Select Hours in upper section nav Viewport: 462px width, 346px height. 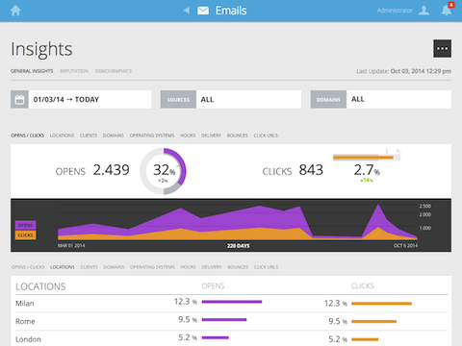188,136
